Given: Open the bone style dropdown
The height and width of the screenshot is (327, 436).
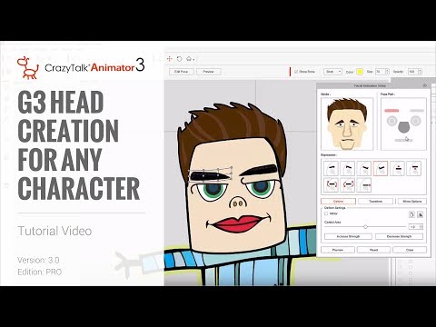Looking at the screenshot, I should [332, 72].
